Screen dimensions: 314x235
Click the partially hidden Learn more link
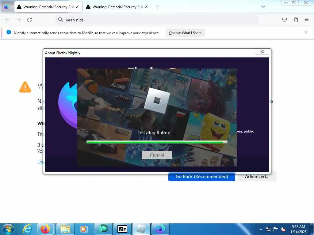pyautogui.click(x=40, y=162)
